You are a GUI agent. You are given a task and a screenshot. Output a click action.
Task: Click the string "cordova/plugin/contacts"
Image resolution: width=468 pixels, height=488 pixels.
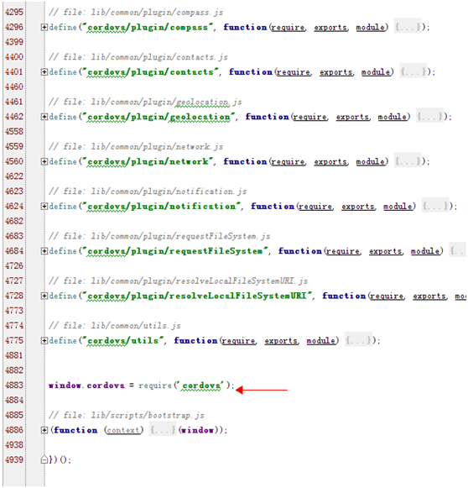coord(150,72)
